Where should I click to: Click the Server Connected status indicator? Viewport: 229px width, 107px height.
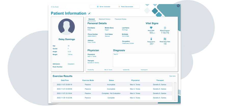104,7
